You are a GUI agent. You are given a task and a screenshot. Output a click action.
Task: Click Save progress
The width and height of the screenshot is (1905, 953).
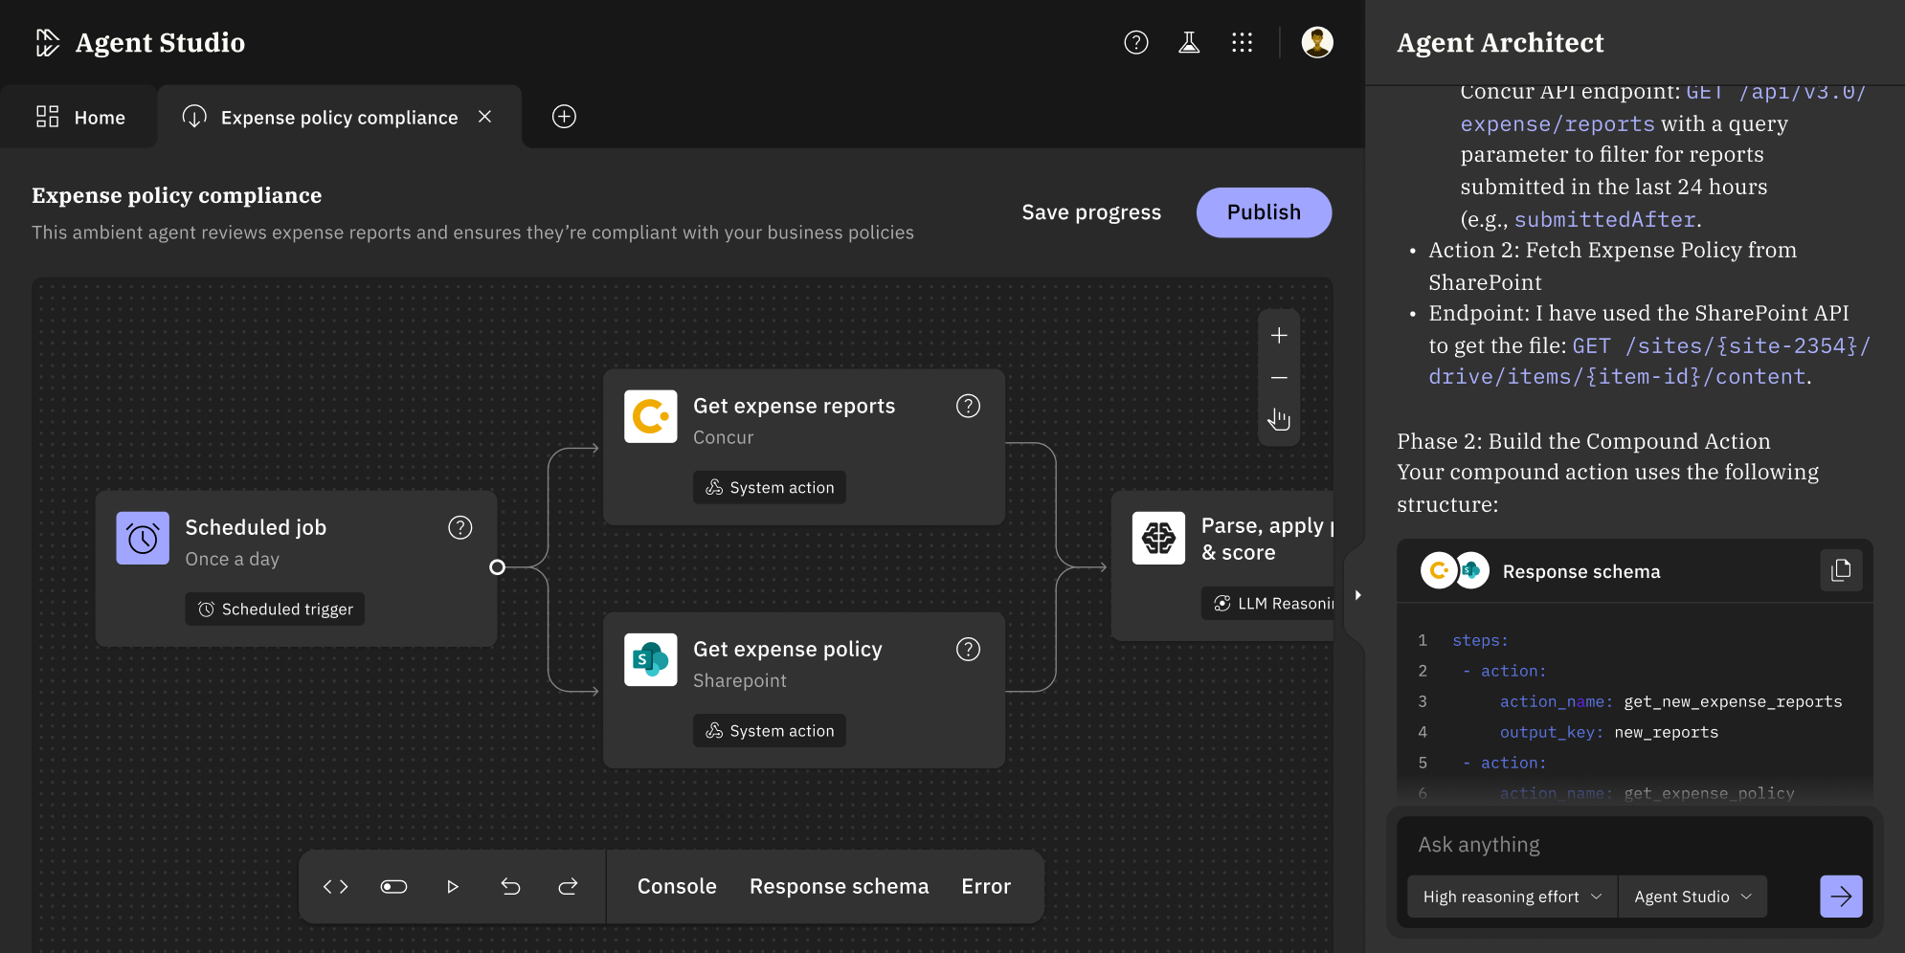click(x=1091, y=212)
